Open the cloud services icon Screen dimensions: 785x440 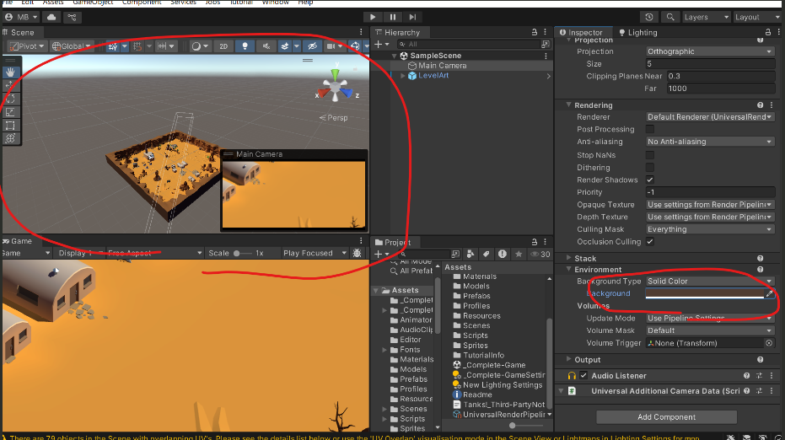[x=51, y=17]
